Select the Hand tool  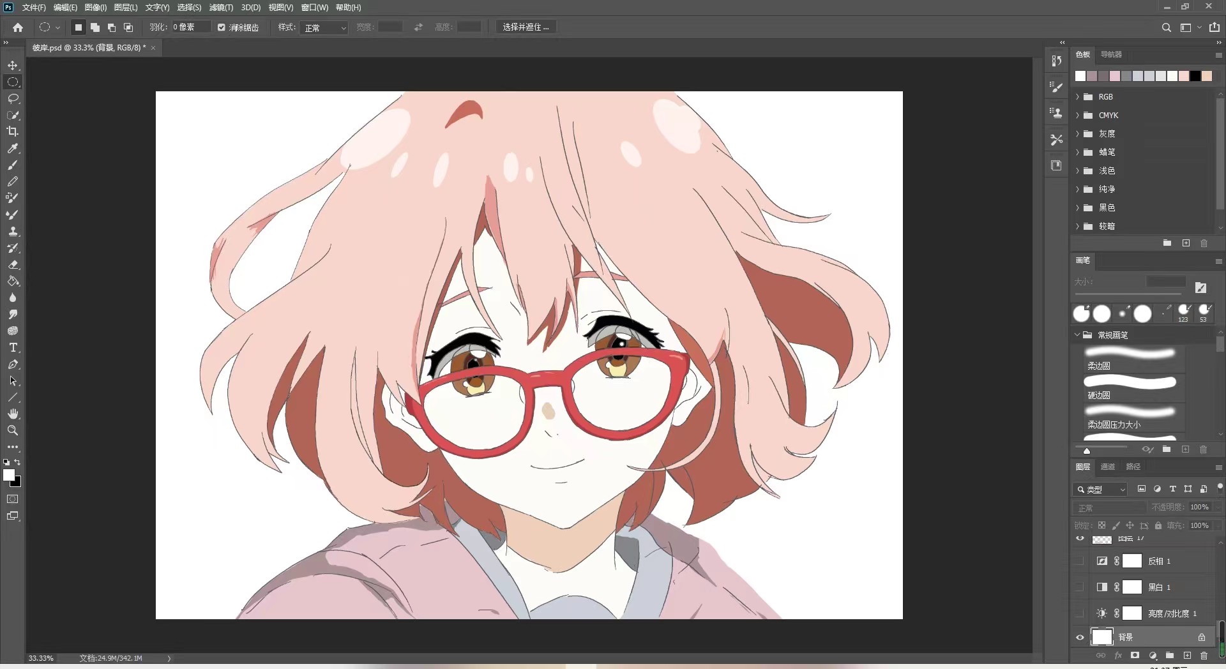pyautogui.click(x=13, y=414)
